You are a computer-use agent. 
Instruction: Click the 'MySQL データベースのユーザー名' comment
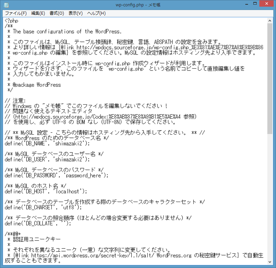pyautogui.click(x=54, y=154)
